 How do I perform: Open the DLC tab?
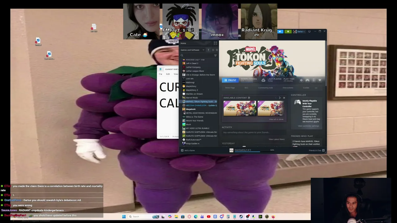pyautogui.click(x=246, y=88)
